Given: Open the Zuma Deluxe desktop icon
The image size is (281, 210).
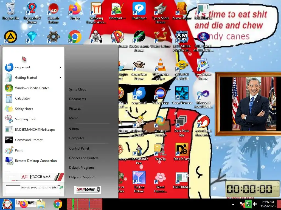Looking at the screenshot, I should pos(182,11).
